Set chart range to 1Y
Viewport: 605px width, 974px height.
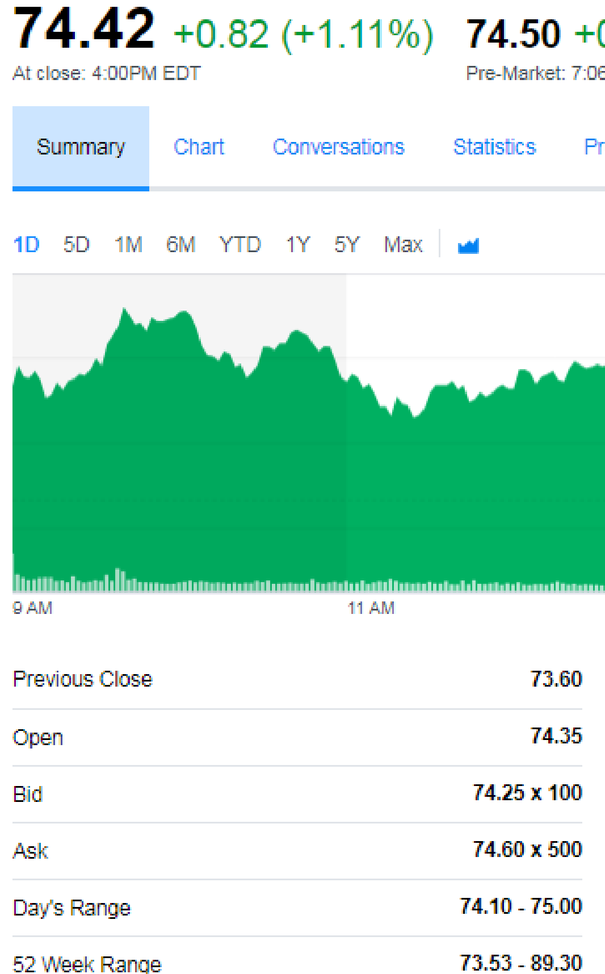[297, 245]
